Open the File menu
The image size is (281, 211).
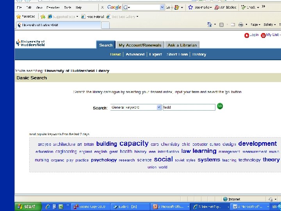pyautogui.click(x=19, y=7)
